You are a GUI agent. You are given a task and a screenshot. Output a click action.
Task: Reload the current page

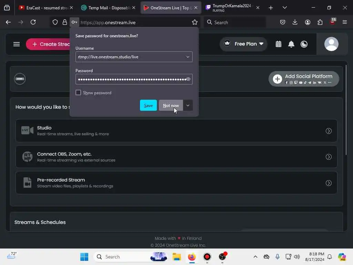33,22
